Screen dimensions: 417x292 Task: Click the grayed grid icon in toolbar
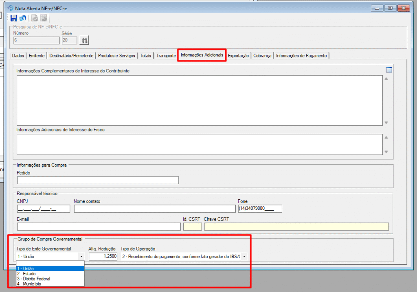44,18
